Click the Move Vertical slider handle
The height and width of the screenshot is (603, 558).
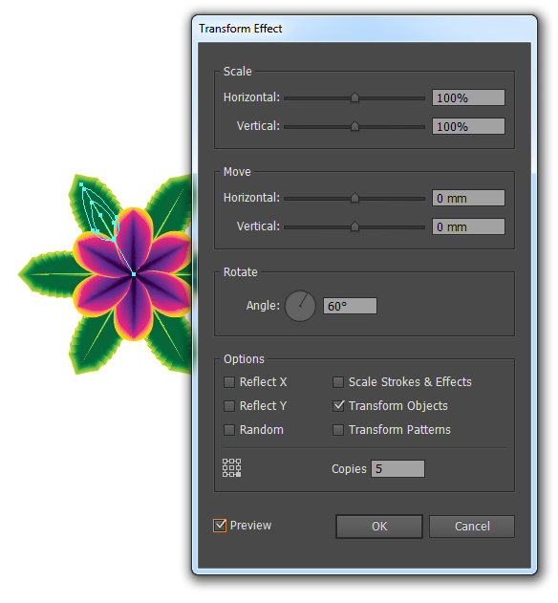pos(354,226)
